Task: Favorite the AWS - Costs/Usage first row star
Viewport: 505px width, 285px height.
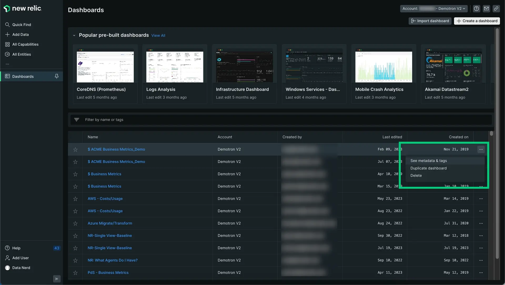Action: pyautogui.click(x=75, y=199)
